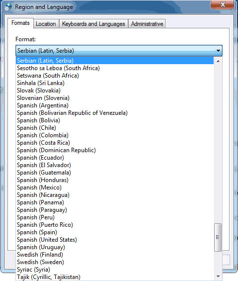This screenshot has height=281, width=238.
Task: Open the Keyboards and Languages tab
Action: [93, 24]
